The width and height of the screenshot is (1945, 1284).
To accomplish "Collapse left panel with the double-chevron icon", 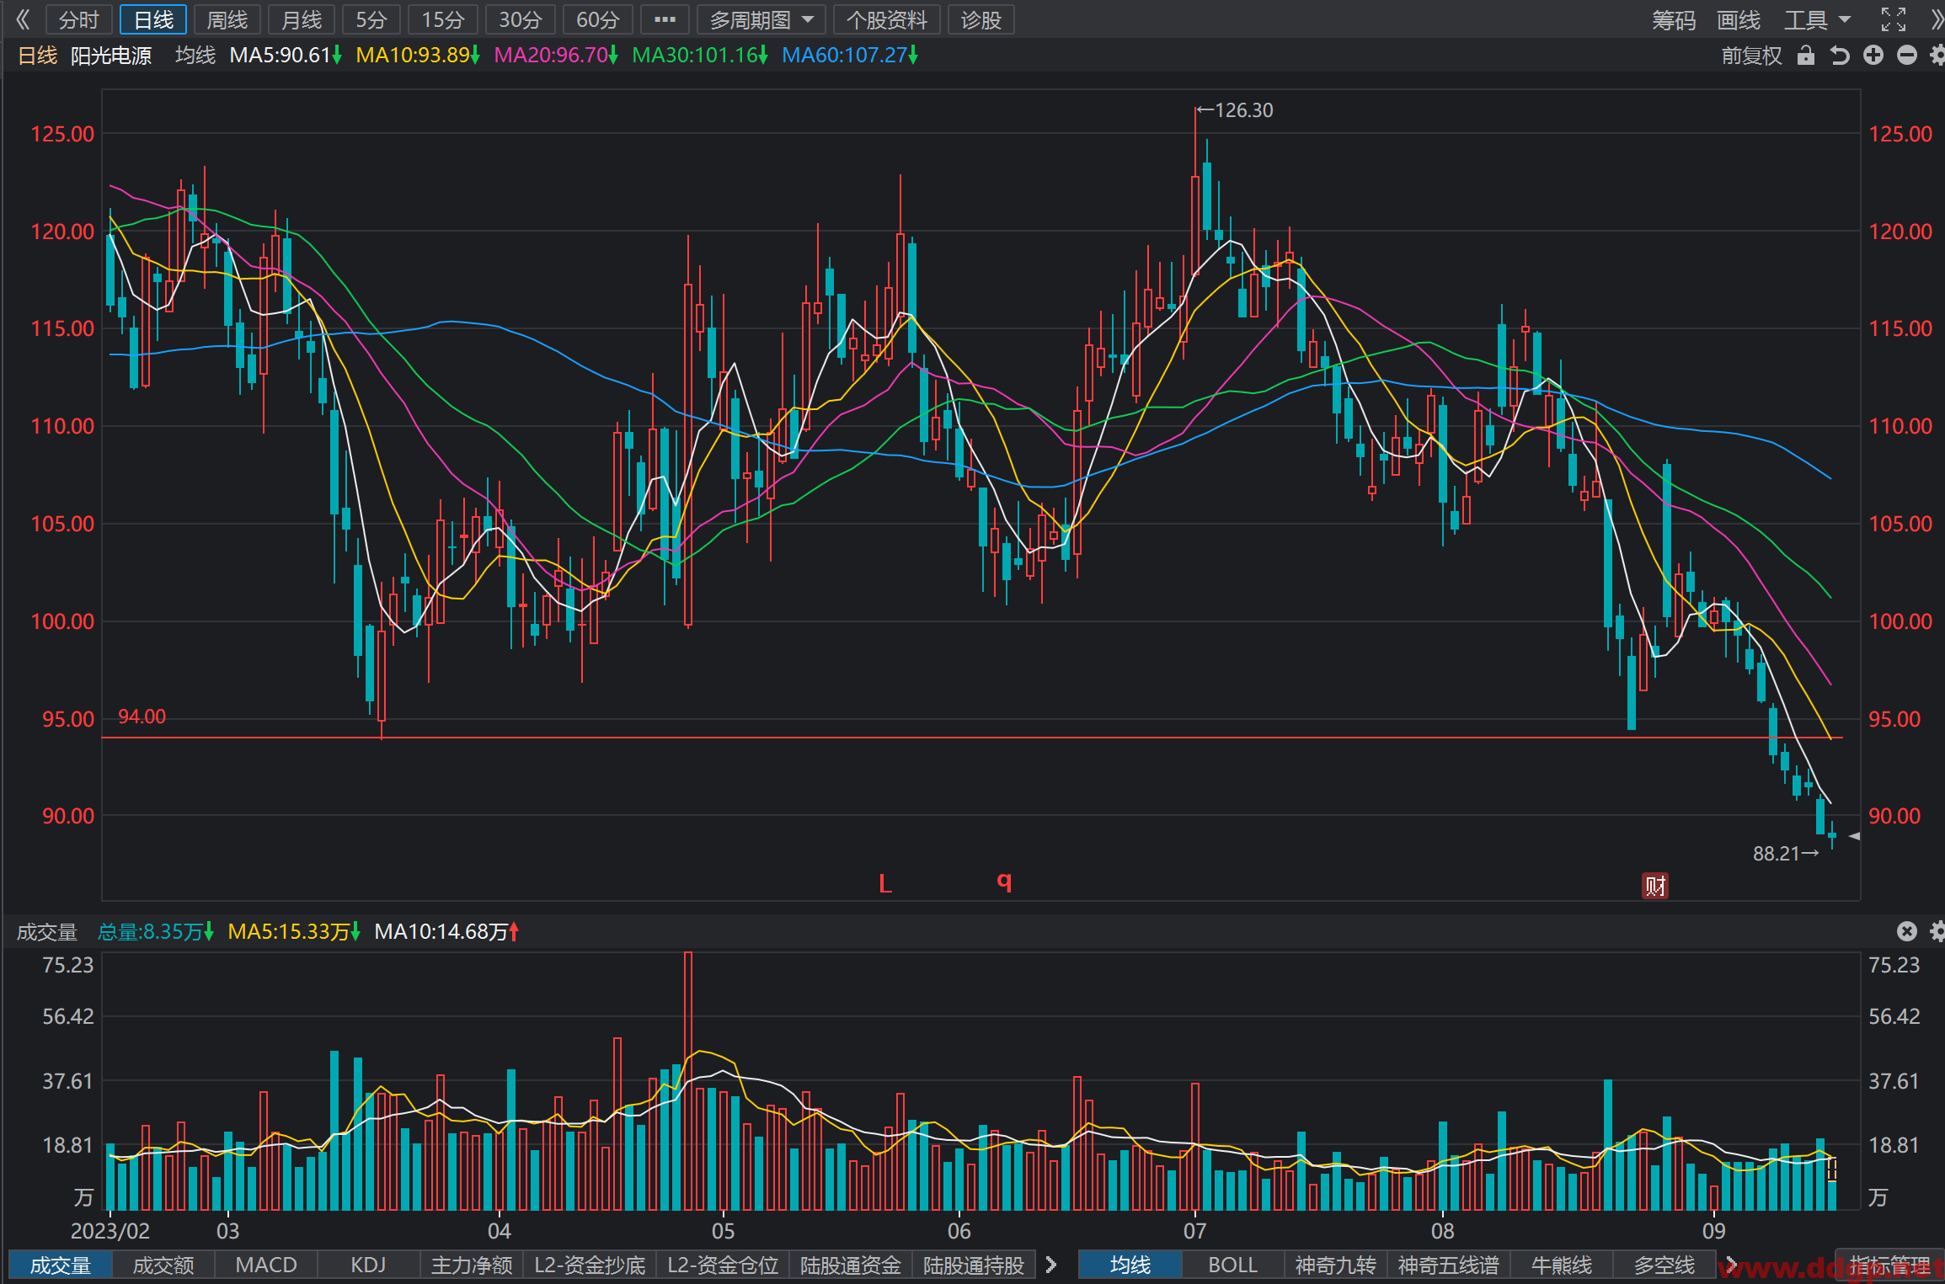I will click(23, 19).
